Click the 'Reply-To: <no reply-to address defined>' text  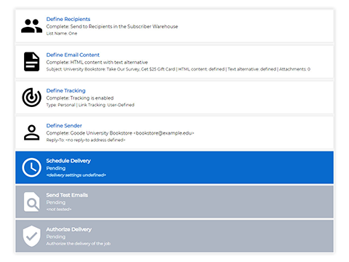tap(86, 140)
